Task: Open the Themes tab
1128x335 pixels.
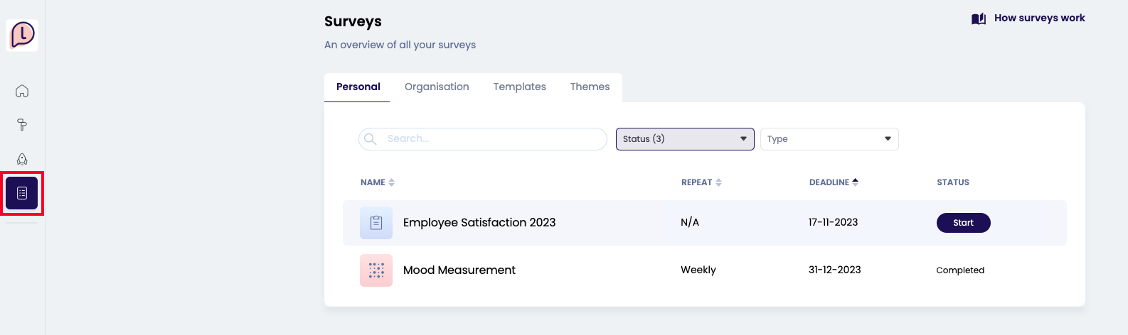Action: [590, 87]
